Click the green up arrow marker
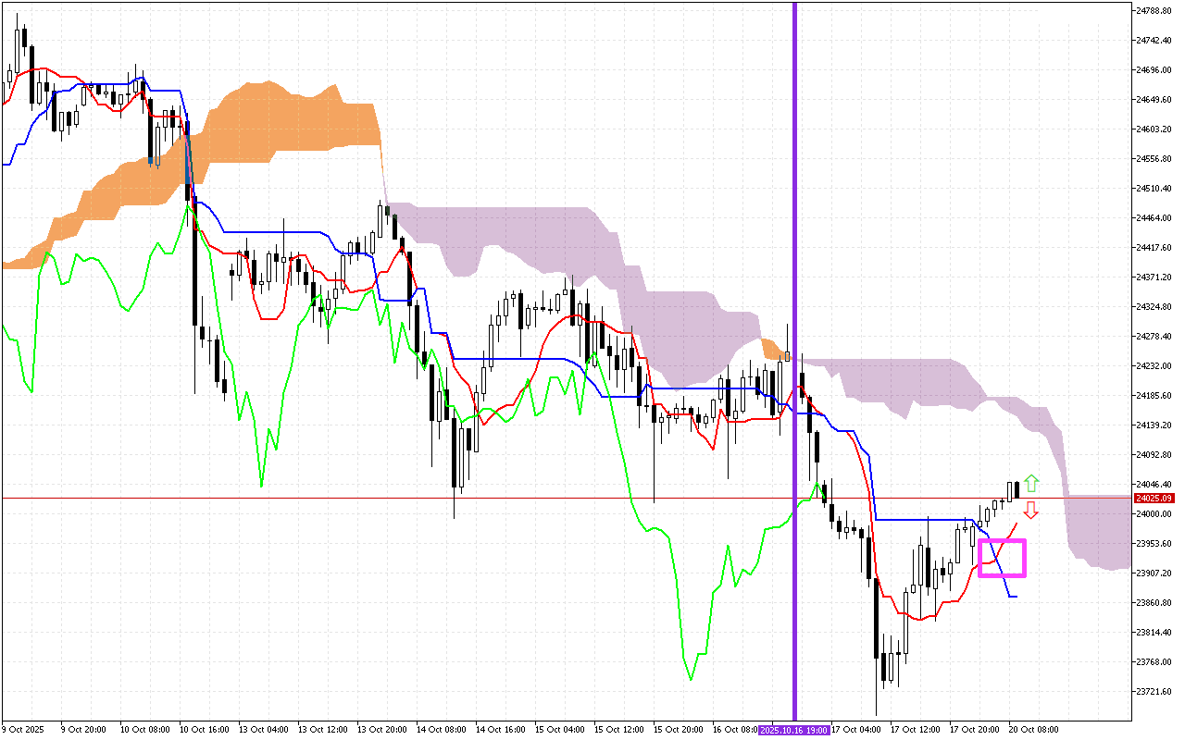 click(1031, 483)
